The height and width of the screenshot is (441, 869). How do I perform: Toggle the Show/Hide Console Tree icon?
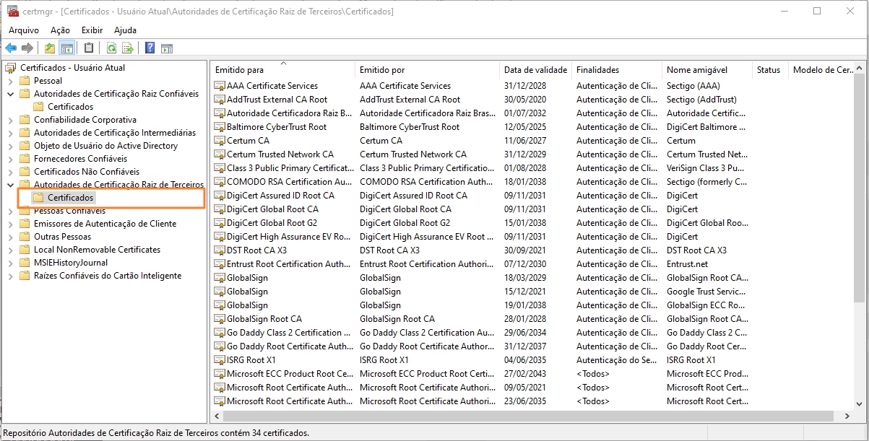point(66,48)
